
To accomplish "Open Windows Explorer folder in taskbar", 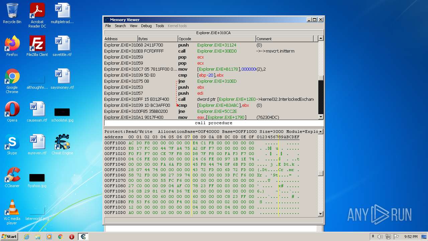I will pyautogui.click(x=38, y=237).
